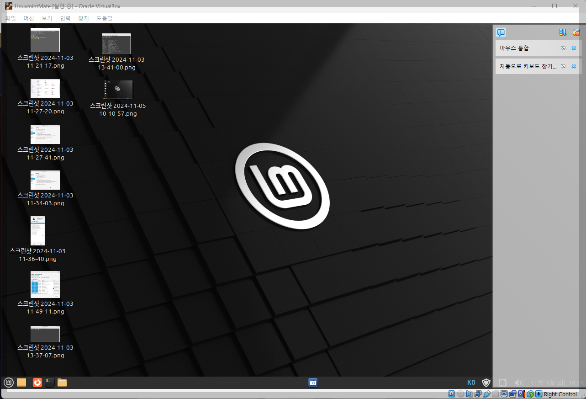Dismiss the 자동으로 키보드 잡기 notification

pos(574,66)
